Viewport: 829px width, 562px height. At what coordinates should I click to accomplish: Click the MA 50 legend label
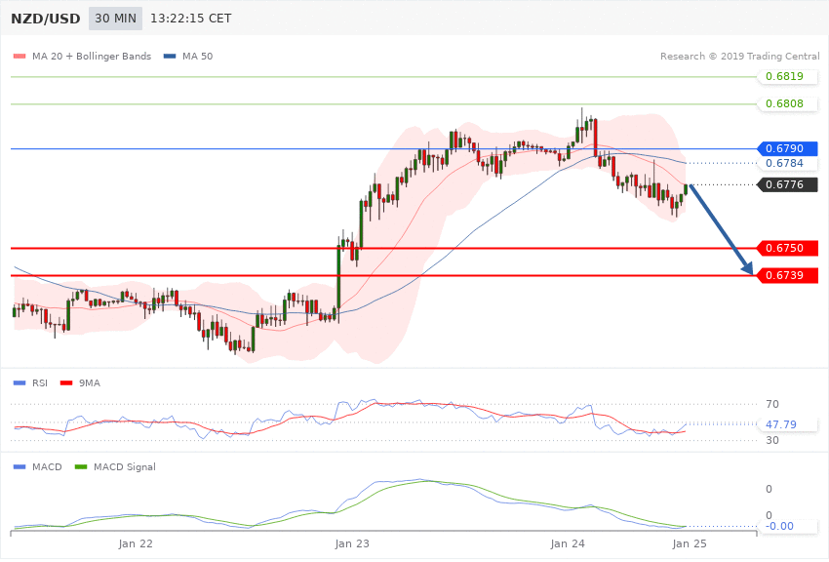(x=197, y=56)
